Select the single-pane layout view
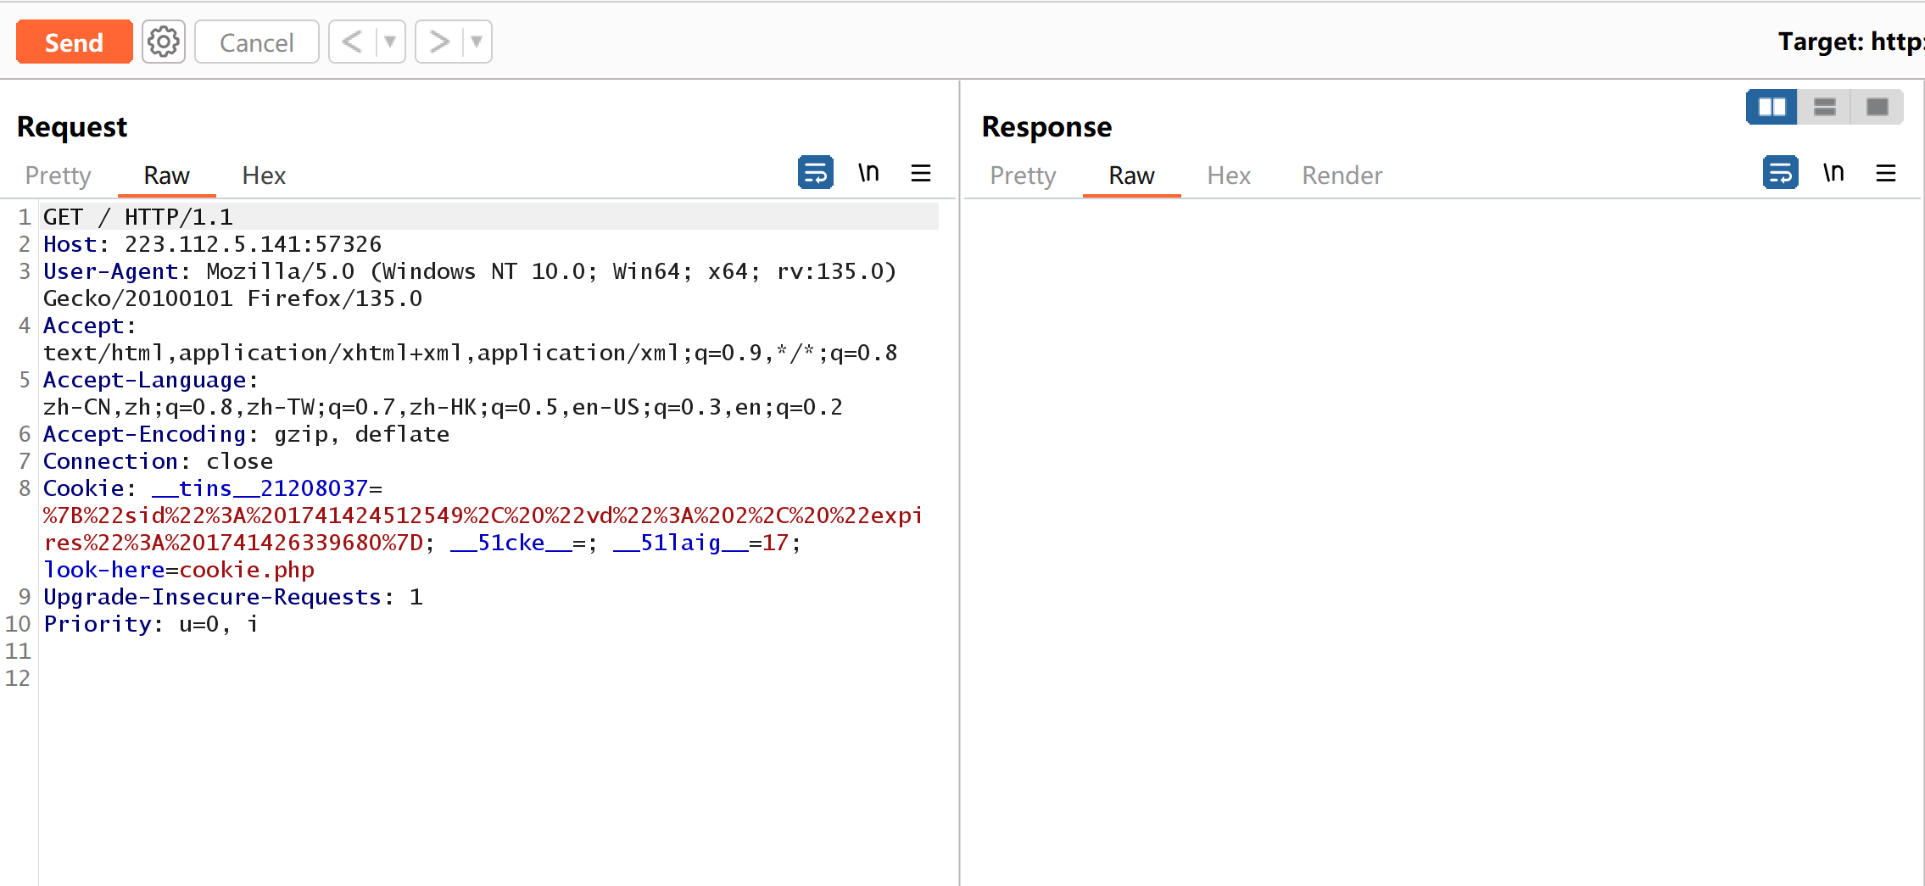Screen dimensions: 1925x886 click(1877, 107)
